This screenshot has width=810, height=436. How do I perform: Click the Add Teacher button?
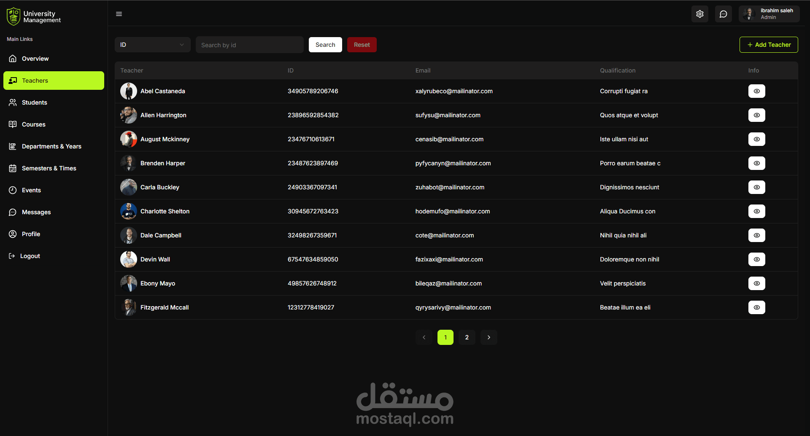769,45
